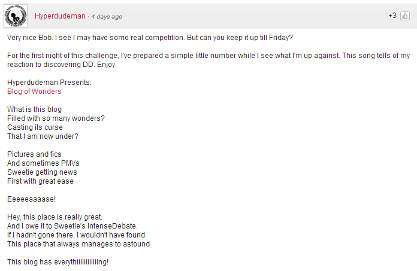The width and height of the screenshot is (417, 271).
Task: Click the "Eeeeeaaaase!" line
Action: pyautogui.click(x=31, y=199)
